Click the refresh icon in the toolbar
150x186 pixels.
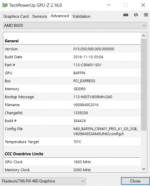point(136,15)
